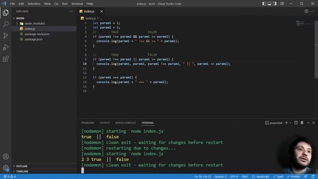This screenshot has height=179, width=318.
Task: Open package.json in the explorer
Action: tap(33, 39)
